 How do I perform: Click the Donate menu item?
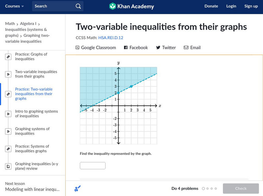211,6
